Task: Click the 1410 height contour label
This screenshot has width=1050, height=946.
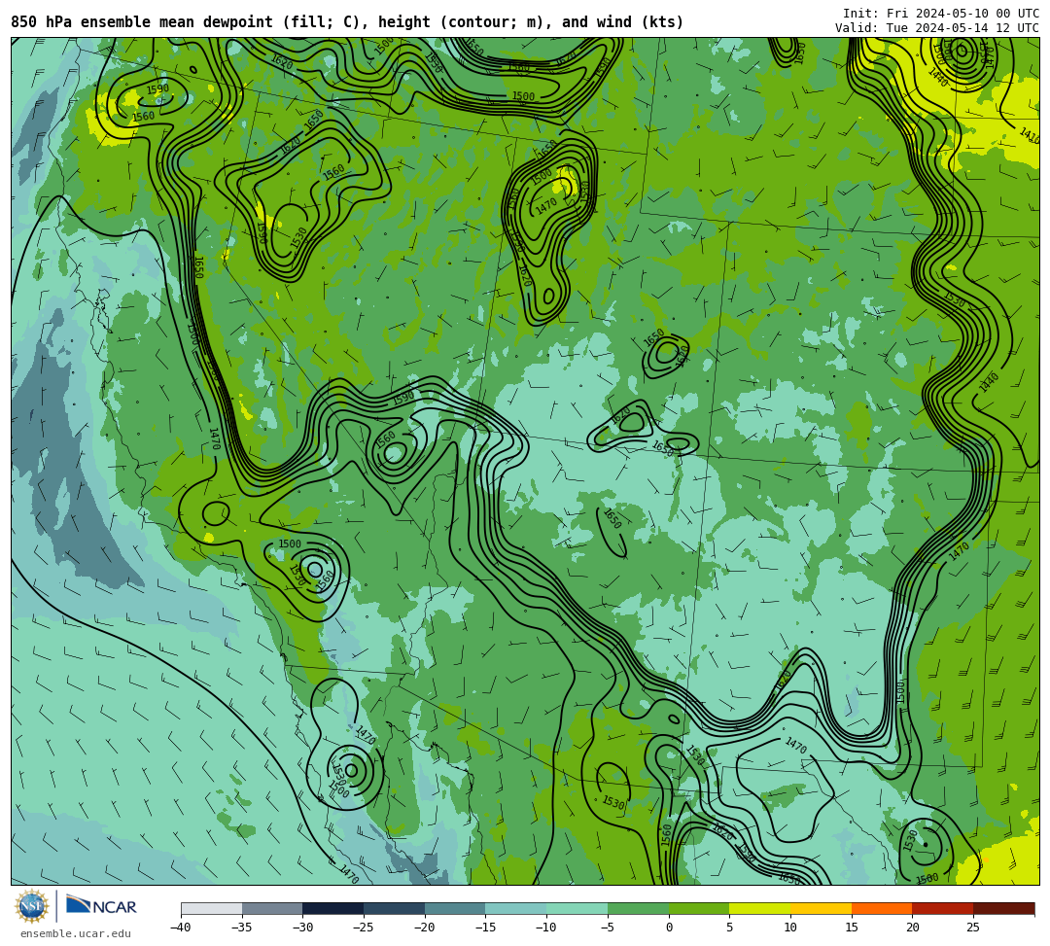Action: [1030, 135]
